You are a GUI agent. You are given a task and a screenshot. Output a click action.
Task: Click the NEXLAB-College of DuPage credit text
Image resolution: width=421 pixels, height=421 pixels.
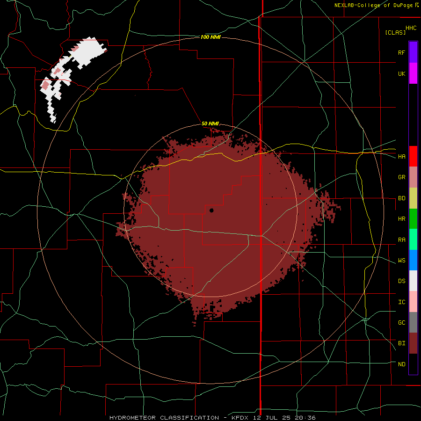[x=373, y=5]
